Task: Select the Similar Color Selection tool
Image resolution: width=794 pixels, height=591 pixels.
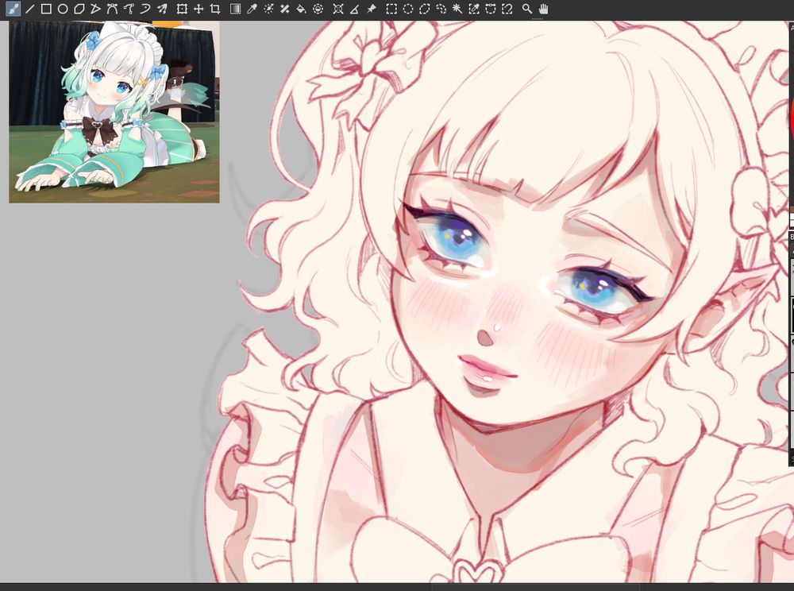Action: [x=474, y=9]
